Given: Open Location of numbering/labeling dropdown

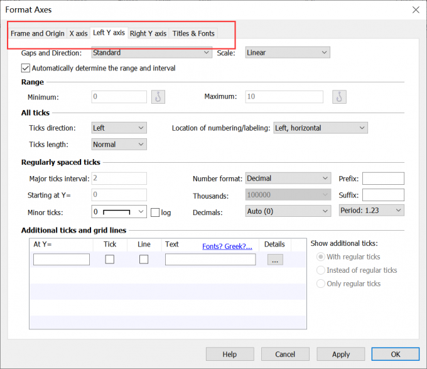Looking at the screenshot, I should point(320,128).
